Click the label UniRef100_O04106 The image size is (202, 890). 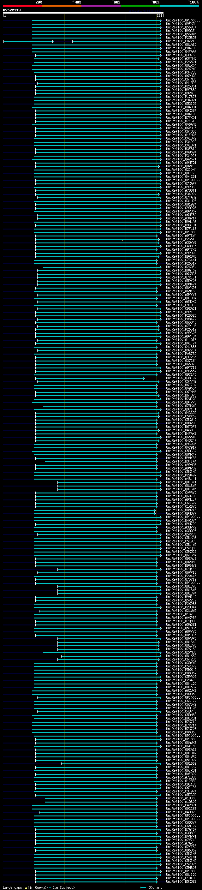point(181,114)
